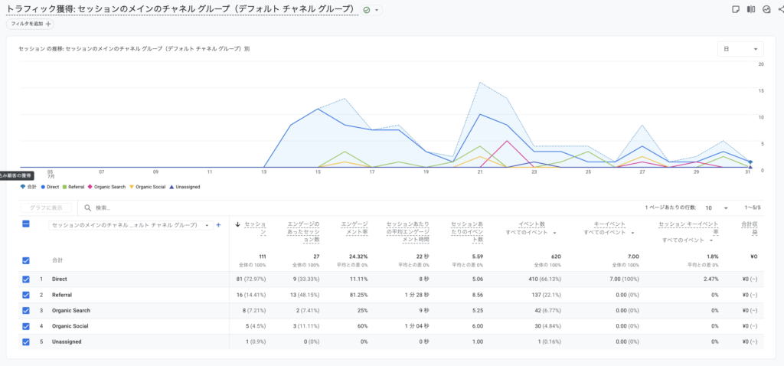The height and width of the screenshot is (366, 784).
Task: Open the day granularity dropdown on chart
Action: tap(740, 49)
